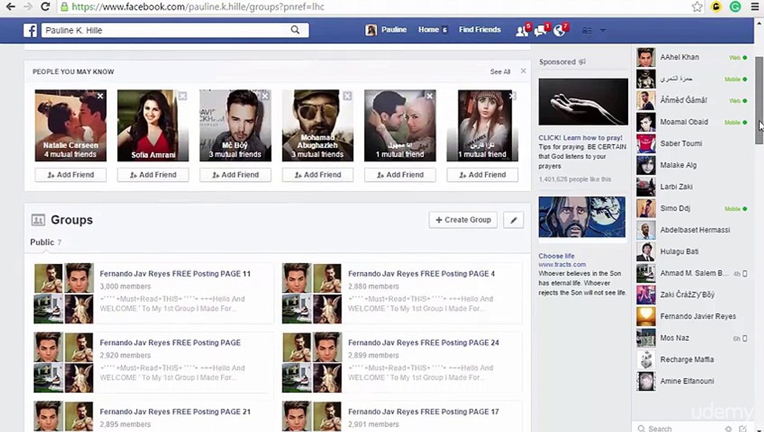Click 'CLICK! Learn how to pray!' ad link
The height and width of the screenshot is (432, 764).
580,138
